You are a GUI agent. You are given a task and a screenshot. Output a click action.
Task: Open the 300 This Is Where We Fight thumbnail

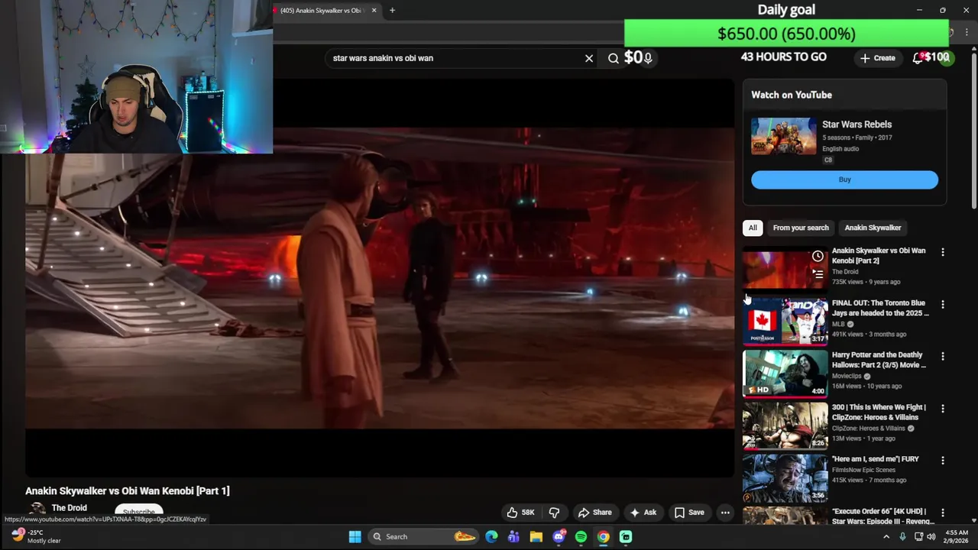[785, 425]
